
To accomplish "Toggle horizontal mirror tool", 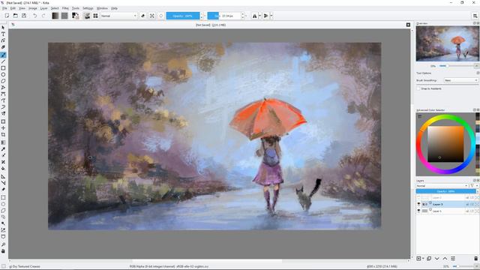I will tap(255, 16).
